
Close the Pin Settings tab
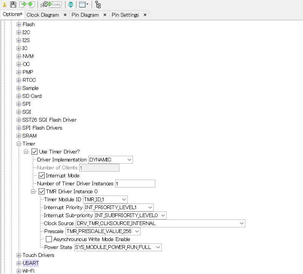pyautogui.click(x=145, y=15)
